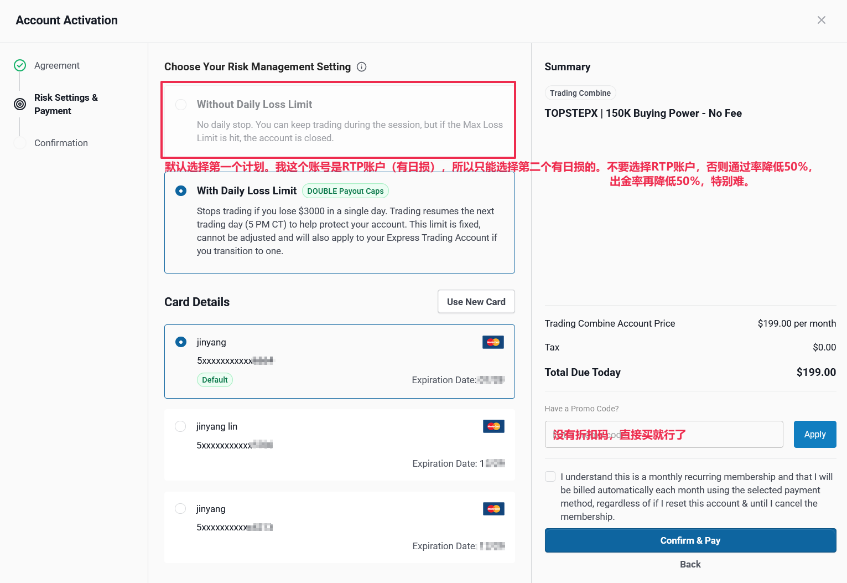Click the Tax label in the summary
Viewport: 847px width, 583px height.
(552, 347)
